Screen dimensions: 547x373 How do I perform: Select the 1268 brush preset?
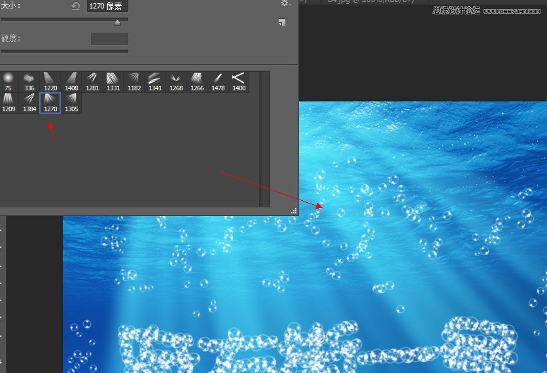176,81
